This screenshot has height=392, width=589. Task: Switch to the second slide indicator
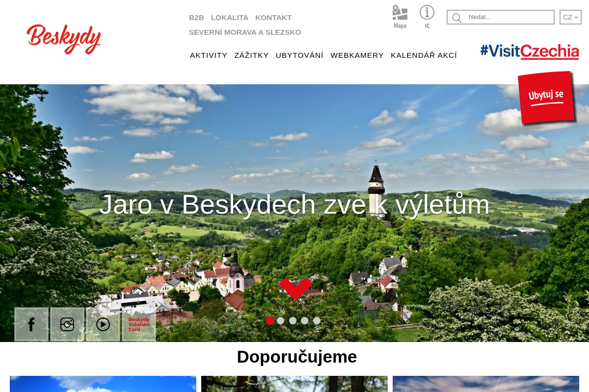point(281,320)
